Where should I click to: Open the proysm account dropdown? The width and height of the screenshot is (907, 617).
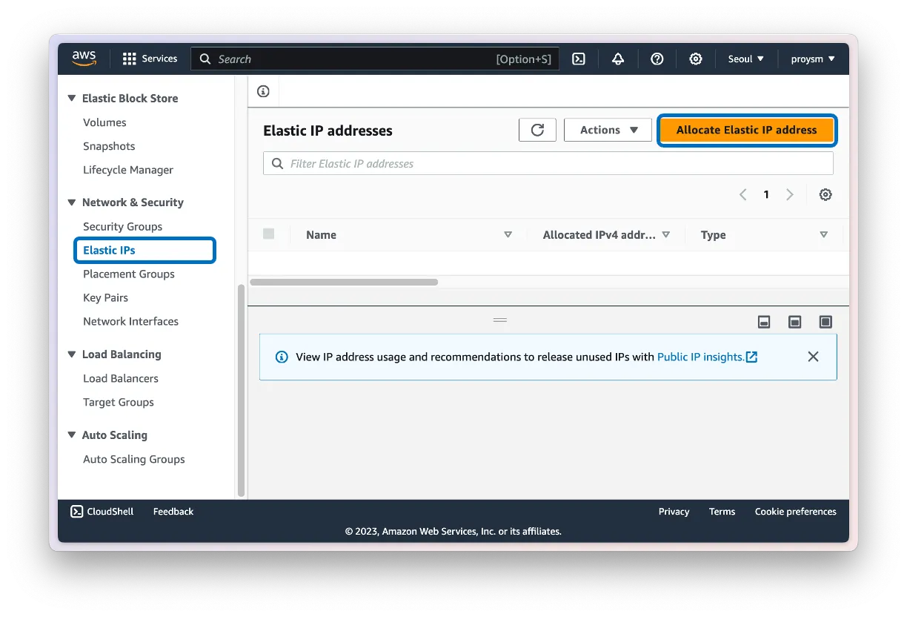coord(813,59)
